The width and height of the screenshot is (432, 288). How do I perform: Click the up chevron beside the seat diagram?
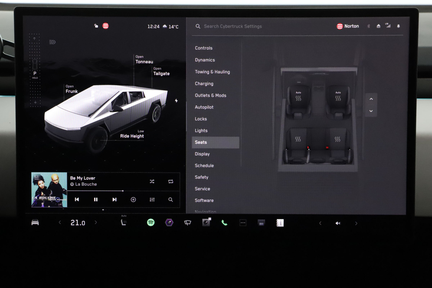(371, 99)
